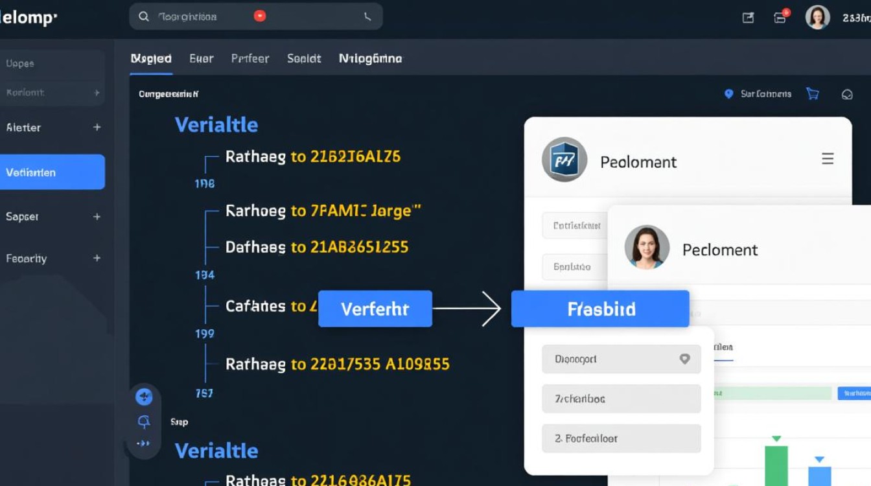This screenshot has height=486, width=871.
Task: Select Verlianten in the sidebar
Action: pos(52,172)
